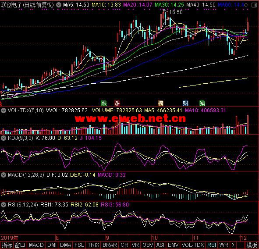259x249 pixels.
Task: Click the 榜 event marker
Action: coord(160,103)
